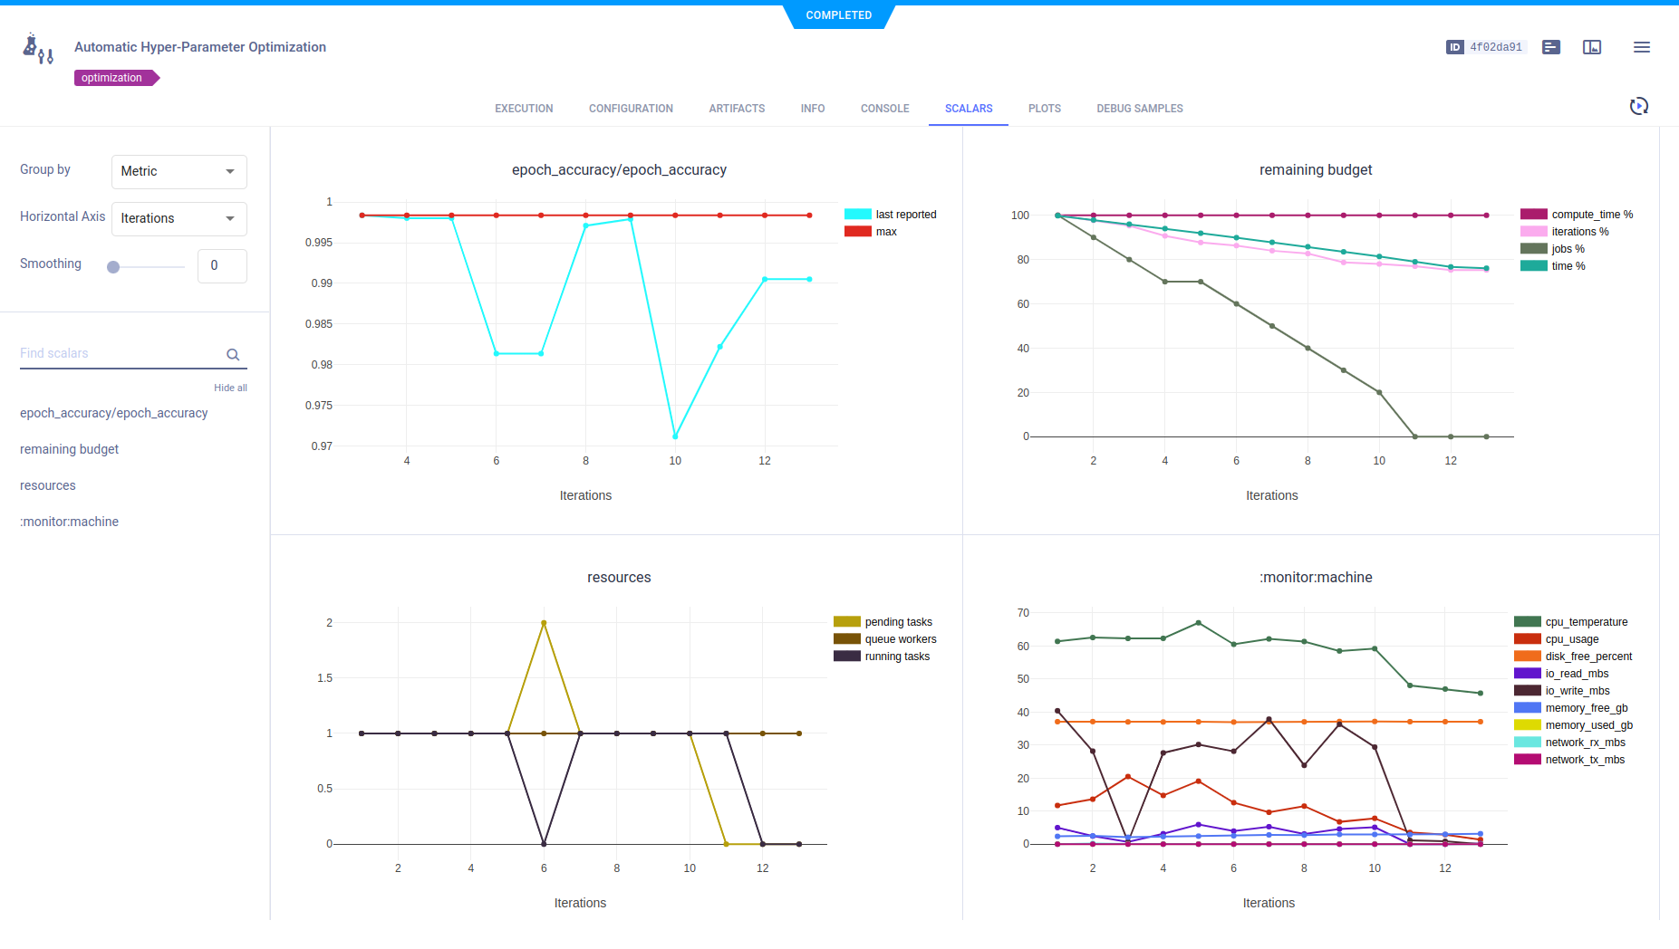Click the search magnifier icon
1679x949 pixels.
coord(233,355)
